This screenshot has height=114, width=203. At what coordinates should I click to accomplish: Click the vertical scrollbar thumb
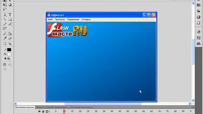click(x=193, y=52)
